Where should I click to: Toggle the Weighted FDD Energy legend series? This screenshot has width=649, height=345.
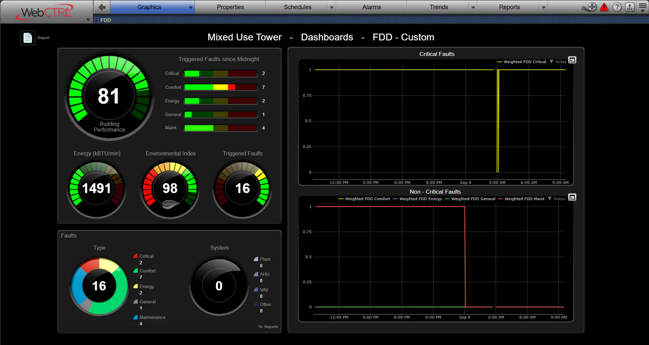point(417,199)
